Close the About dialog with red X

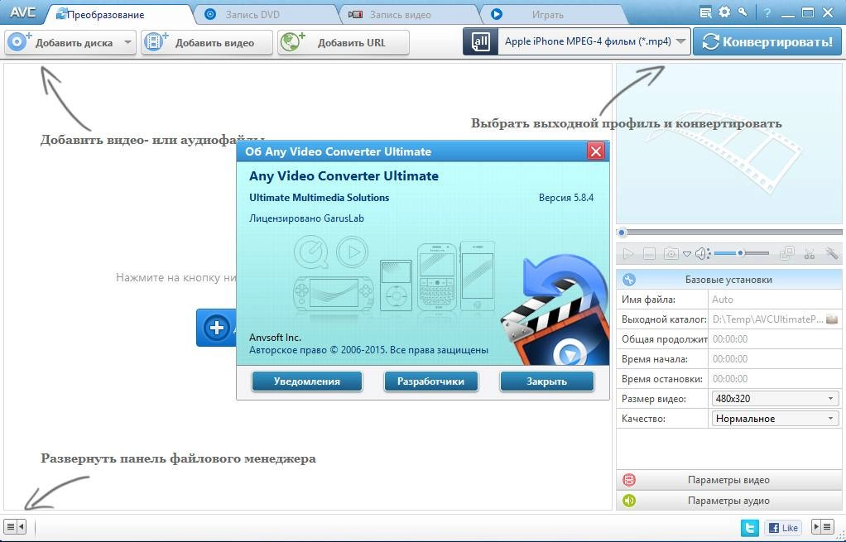(x=596, y=151)
